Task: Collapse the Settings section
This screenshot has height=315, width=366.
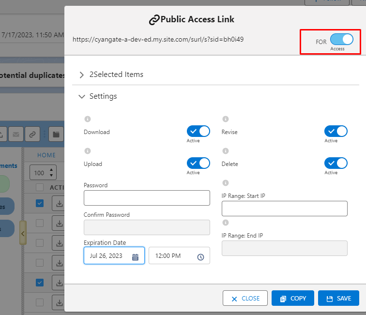Action: tap(82, 96)
